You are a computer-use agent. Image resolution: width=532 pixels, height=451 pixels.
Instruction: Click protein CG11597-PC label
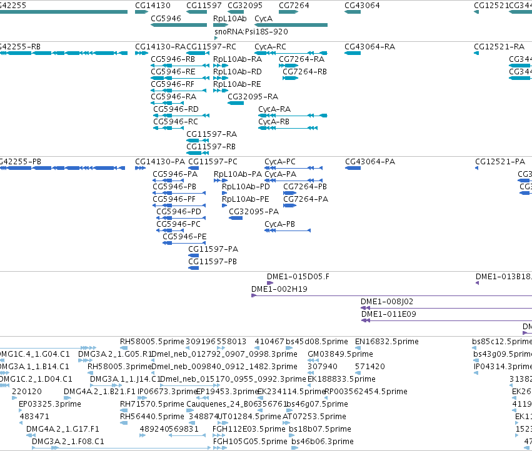[213, 162]
